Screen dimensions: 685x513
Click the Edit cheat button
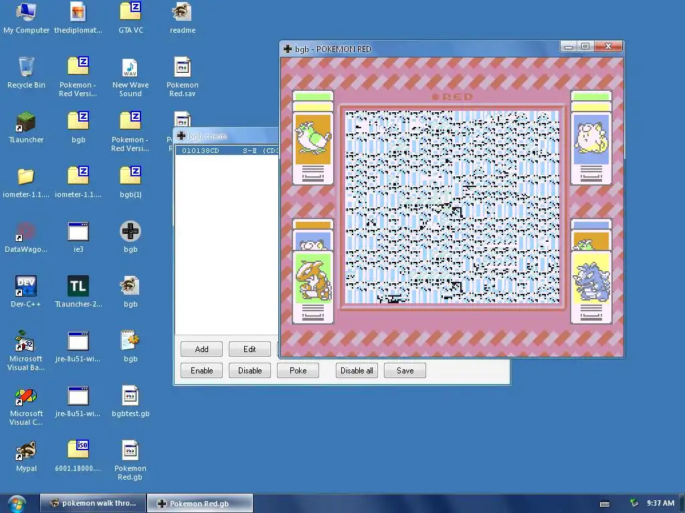click(x=250, y=349)
